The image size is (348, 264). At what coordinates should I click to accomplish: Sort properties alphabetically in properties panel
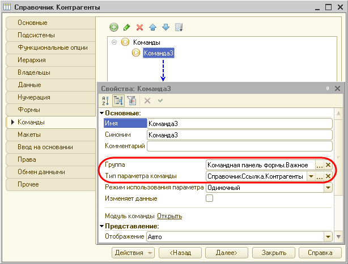coord(105,101)
